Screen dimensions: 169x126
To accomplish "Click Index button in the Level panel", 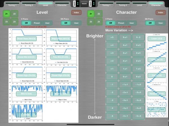I will click(x=76, y=13).
